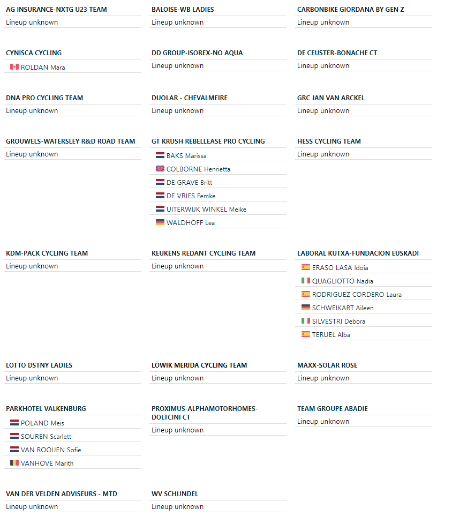Image resolution: width=452 pixels, height=531 pixels.
Task: Select team GROUWELS-WATERSLEY R&D ROAD TEAM
Action: tap(70, 141)
